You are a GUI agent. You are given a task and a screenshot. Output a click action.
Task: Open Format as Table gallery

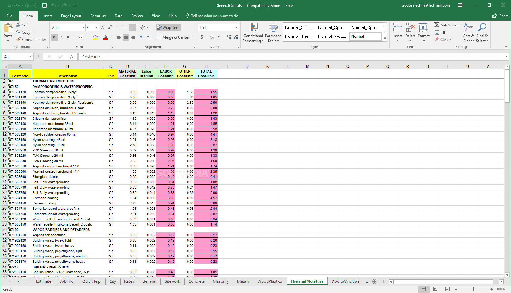[273, 33]
